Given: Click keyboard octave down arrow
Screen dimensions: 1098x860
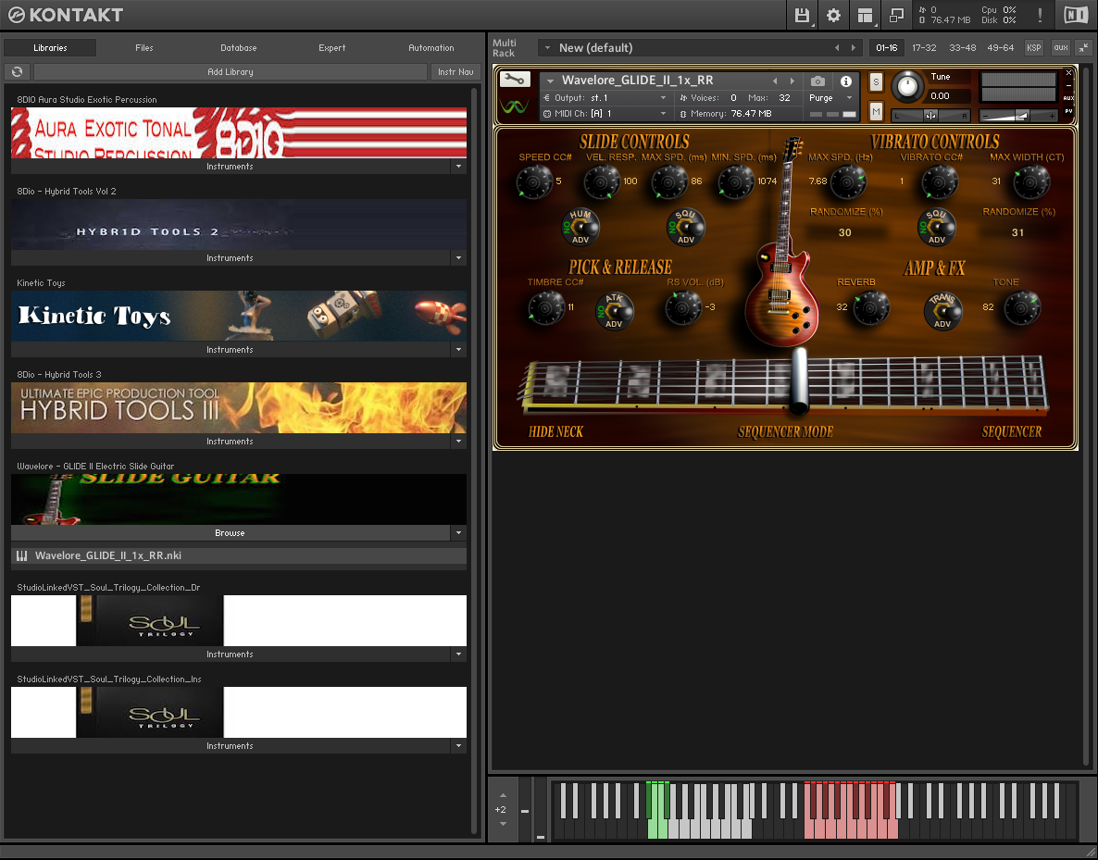Looking at the screenshot, I should point(503,824).
